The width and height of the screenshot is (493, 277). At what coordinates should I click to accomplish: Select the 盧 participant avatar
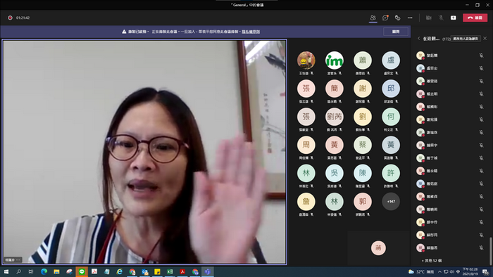click(391, 60)
